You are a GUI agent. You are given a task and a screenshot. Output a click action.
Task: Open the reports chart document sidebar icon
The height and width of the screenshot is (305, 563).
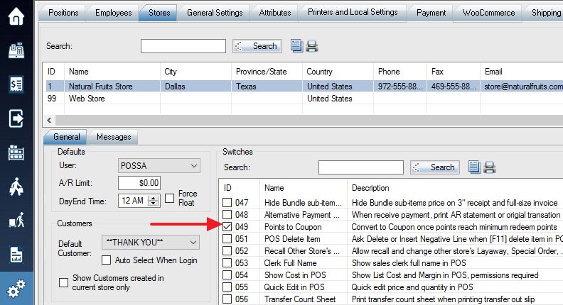[16, 255]
